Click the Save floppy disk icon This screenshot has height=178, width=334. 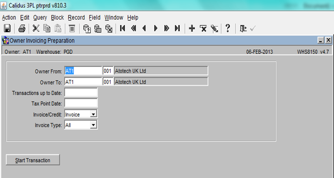pos(8,28)
